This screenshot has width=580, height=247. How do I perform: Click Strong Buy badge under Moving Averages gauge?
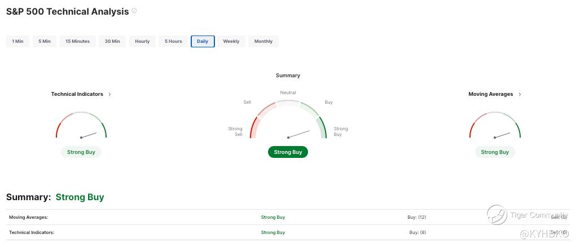(495, 152)
